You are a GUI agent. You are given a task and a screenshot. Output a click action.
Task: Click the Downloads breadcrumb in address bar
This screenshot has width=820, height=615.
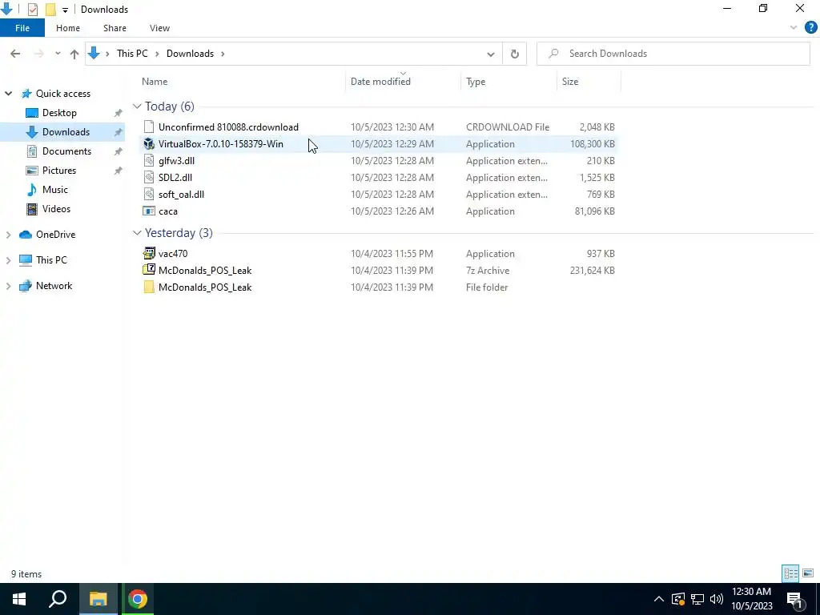point(190,54)
